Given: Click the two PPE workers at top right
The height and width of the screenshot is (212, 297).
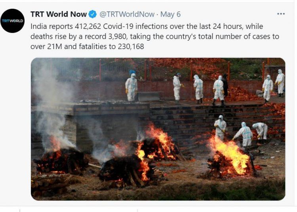Looking at the screenshot, I should pyautogui.click(x=274, y=86).
